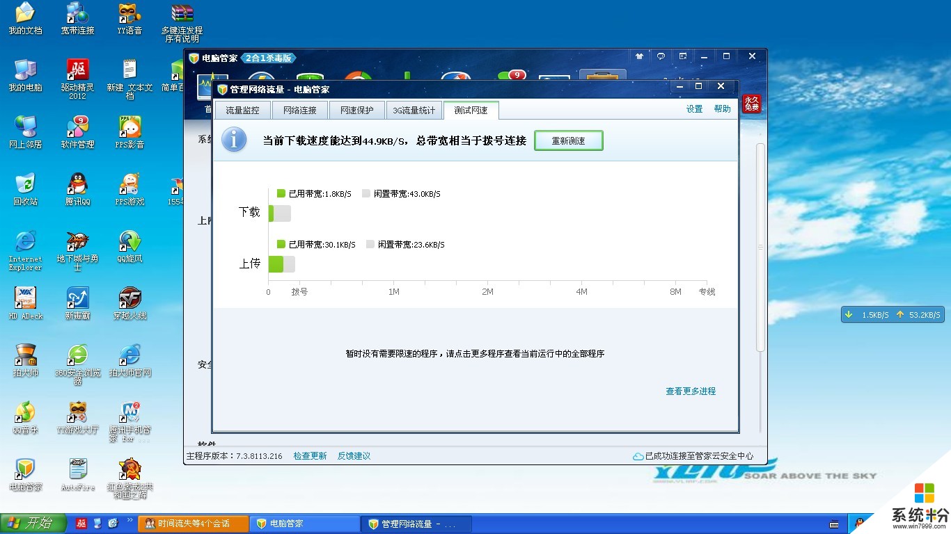Viewport: 951px width, 534px height.
Task: Switch to 时间流失等4个会话 taskbar item
Action: click(194, 524)
